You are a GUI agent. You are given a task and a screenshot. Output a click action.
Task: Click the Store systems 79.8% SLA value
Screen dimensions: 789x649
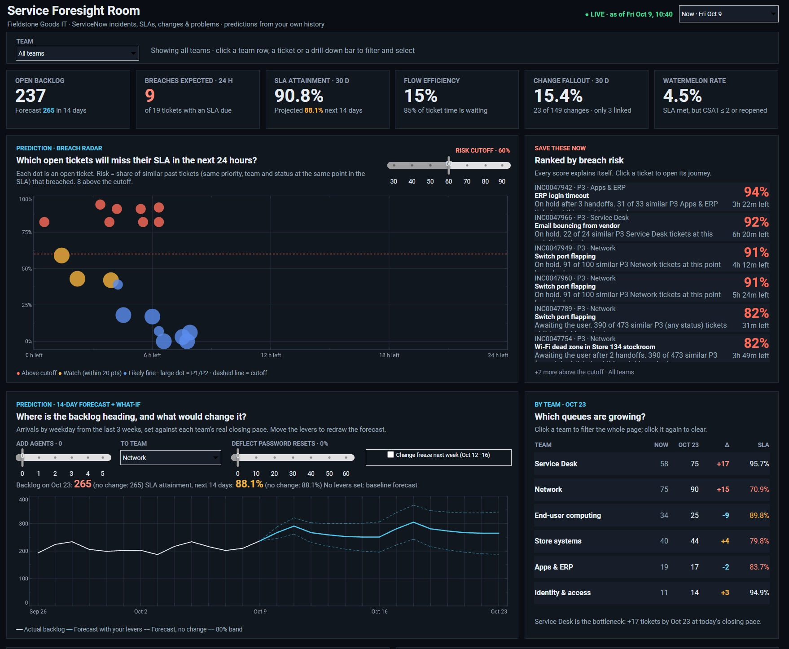pyautogui.click(x=759, y=541)
